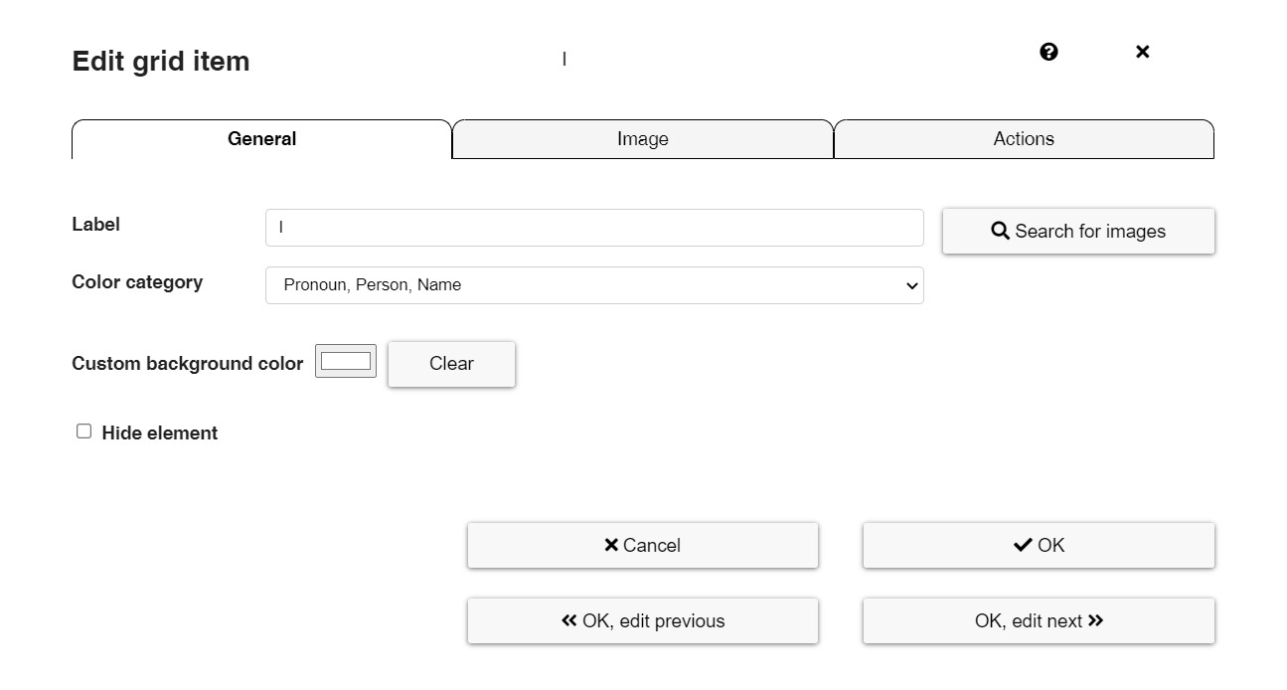Toggle Hide element off after checking it
Image resolution: width=1287 pixels, height=690 pixels.
tap(83, 430)
